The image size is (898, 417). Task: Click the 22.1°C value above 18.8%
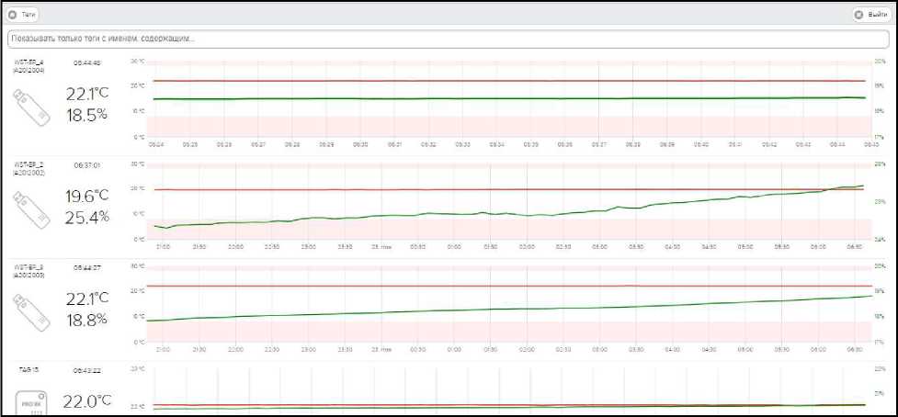click(x=86, y=299)
